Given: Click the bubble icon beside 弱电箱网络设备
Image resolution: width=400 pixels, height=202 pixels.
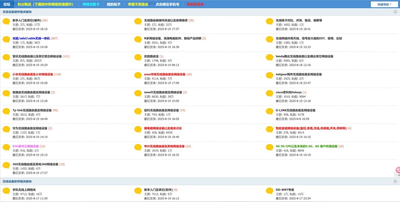Looking at the screenshot, I should click(x=138, y=130).
